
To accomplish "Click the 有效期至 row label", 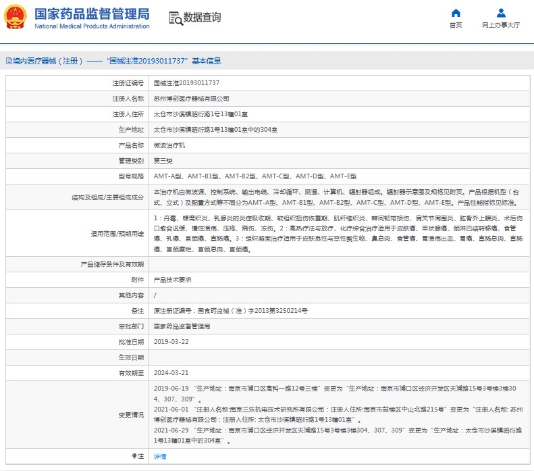I will point(131,373).
